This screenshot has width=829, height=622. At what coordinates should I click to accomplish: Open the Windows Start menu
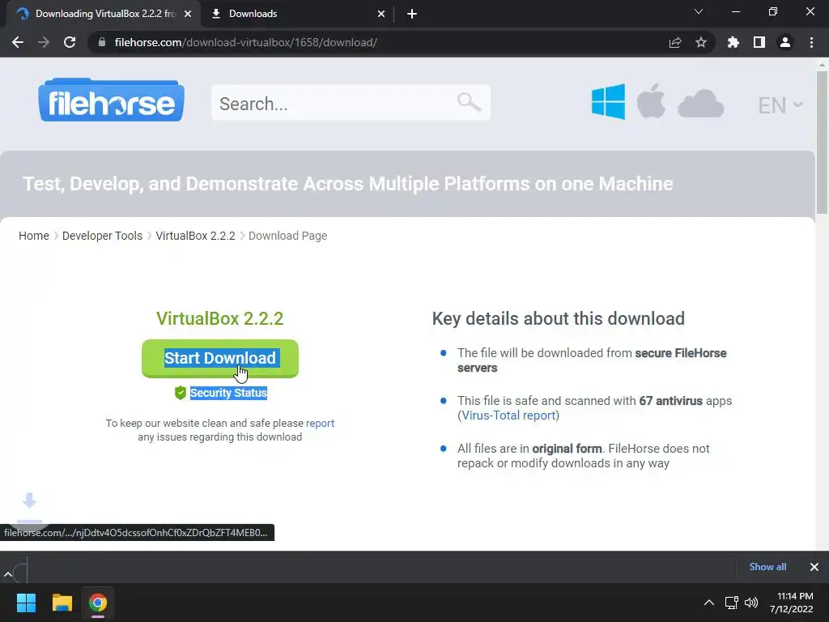click(26, 603)
